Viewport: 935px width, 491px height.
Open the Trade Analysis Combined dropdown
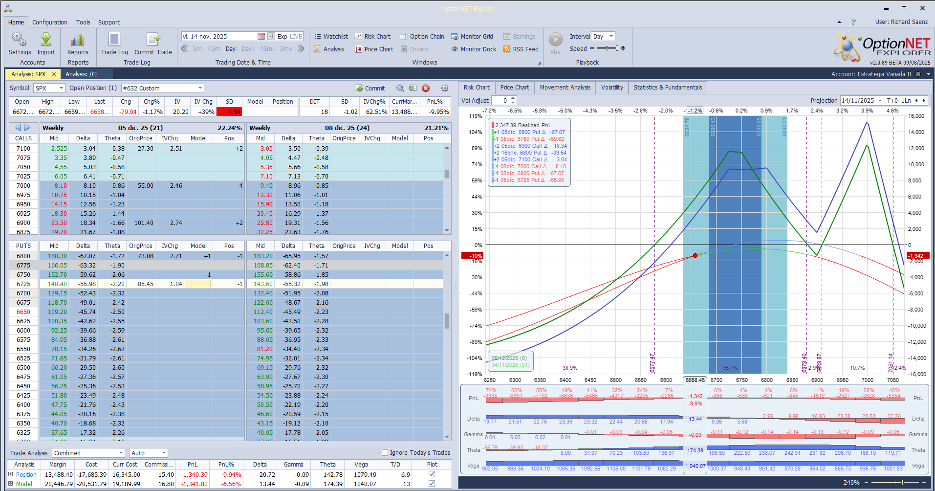click(121, 453)
